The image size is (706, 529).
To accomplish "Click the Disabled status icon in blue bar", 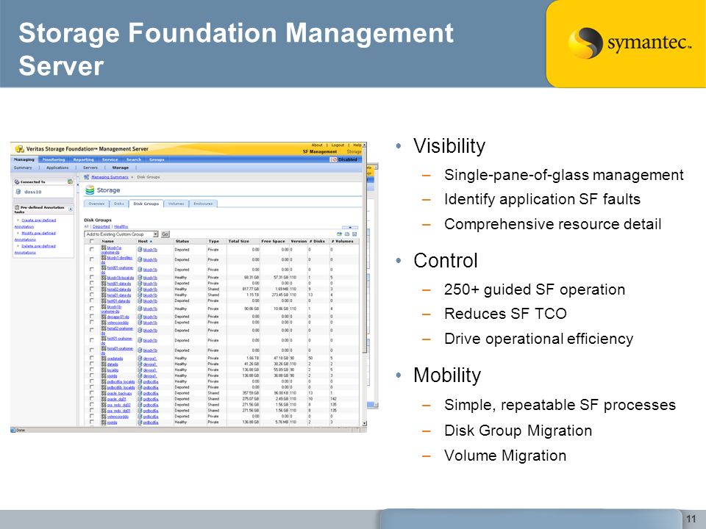I will (333, 159).
